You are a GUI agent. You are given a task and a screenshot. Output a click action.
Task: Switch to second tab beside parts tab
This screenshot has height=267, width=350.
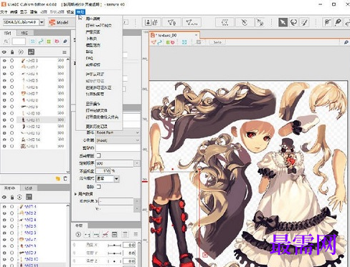[x=24, y=33]
